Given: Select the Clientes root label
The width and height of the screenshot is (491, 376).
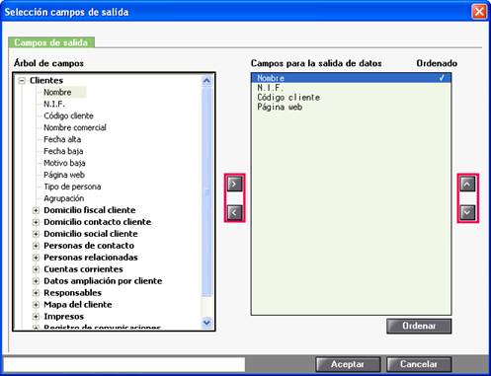Looking at the screenshot, I should (46, 81).
